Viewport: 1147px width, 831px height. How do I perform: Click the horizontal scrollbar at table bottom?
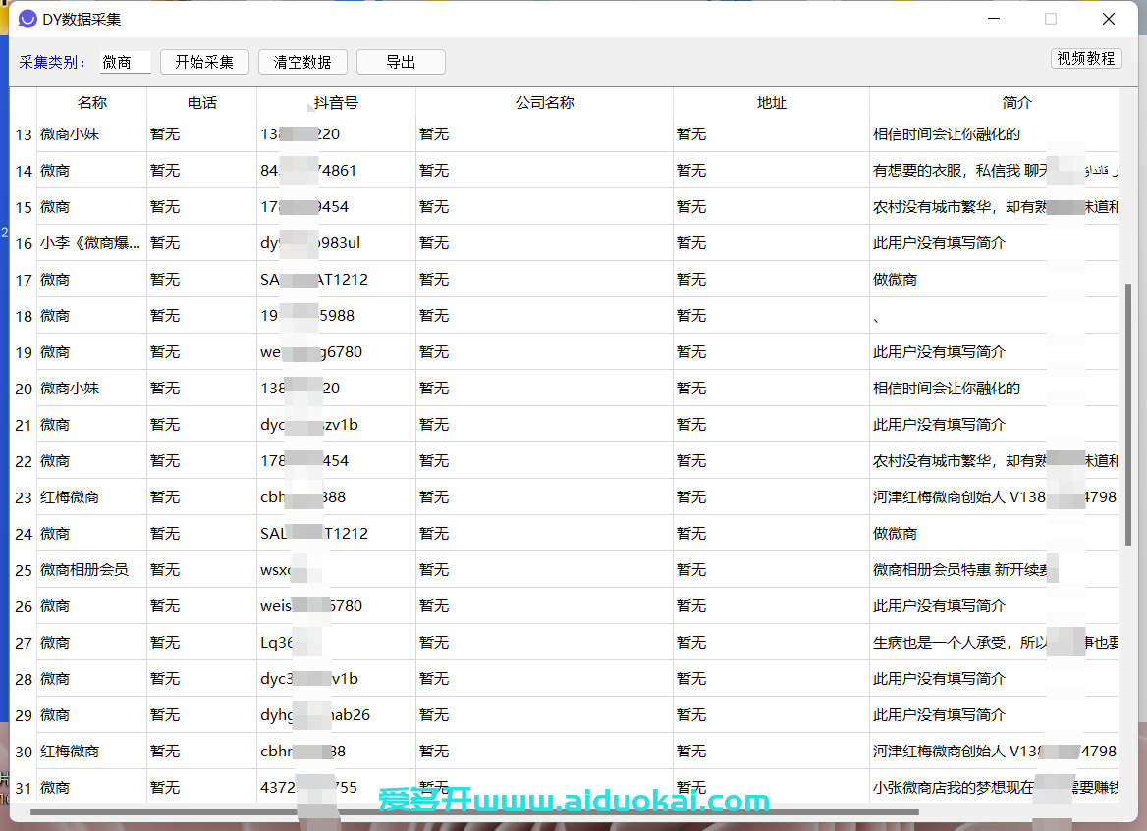click(x=473, y=812)
